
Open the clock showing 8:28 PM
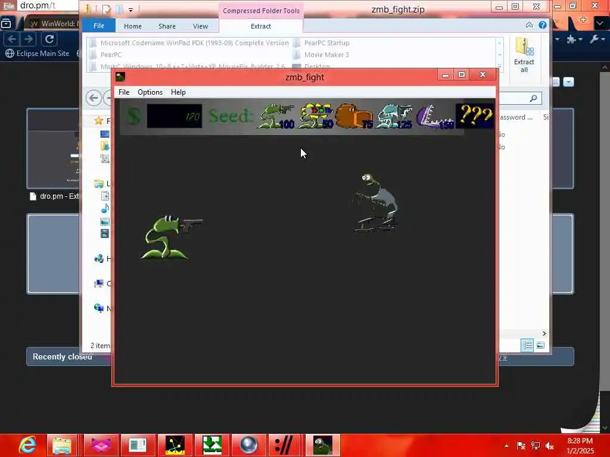[x=580, y=446]
